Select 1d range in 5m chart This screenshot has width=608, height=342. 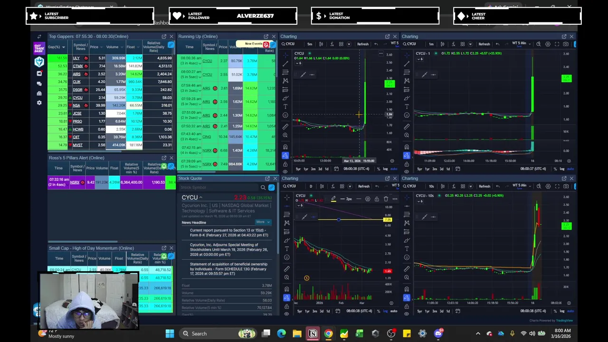326,169
